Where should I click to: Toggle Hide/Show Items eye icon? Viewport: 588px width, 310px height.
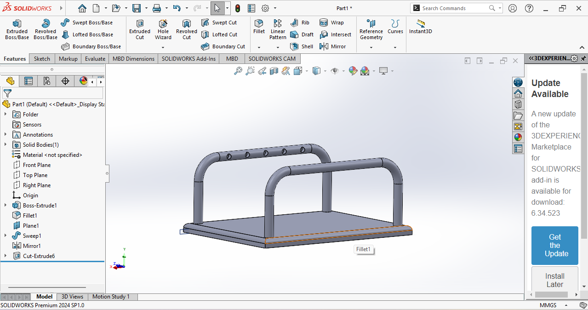click(x=335, y=71)
